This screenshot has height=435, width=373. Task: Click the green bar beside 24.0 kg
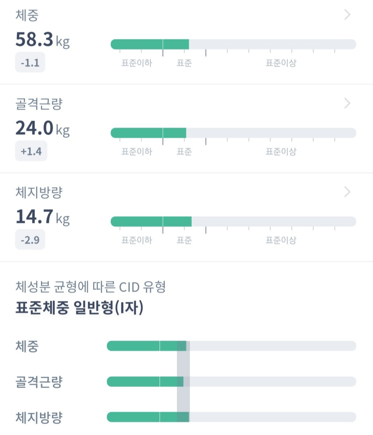(x=148, y=133)
